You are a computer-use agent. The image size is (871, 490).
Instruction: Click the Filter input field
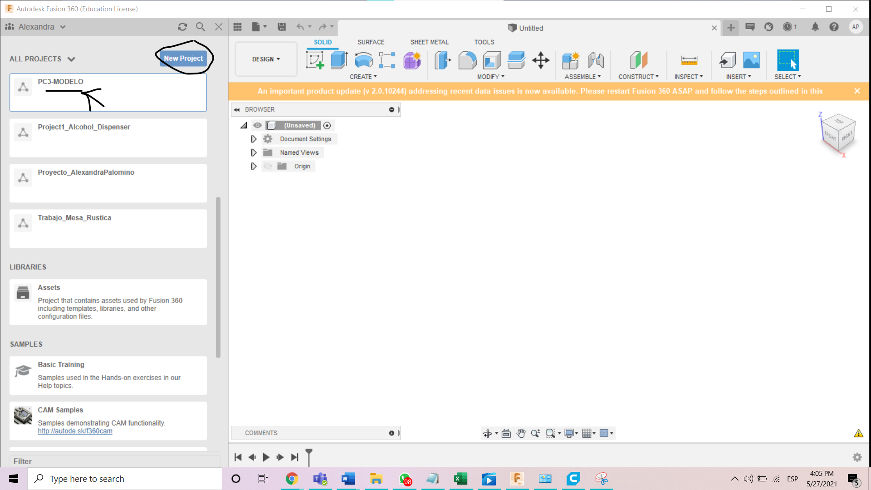click(114, 461)
